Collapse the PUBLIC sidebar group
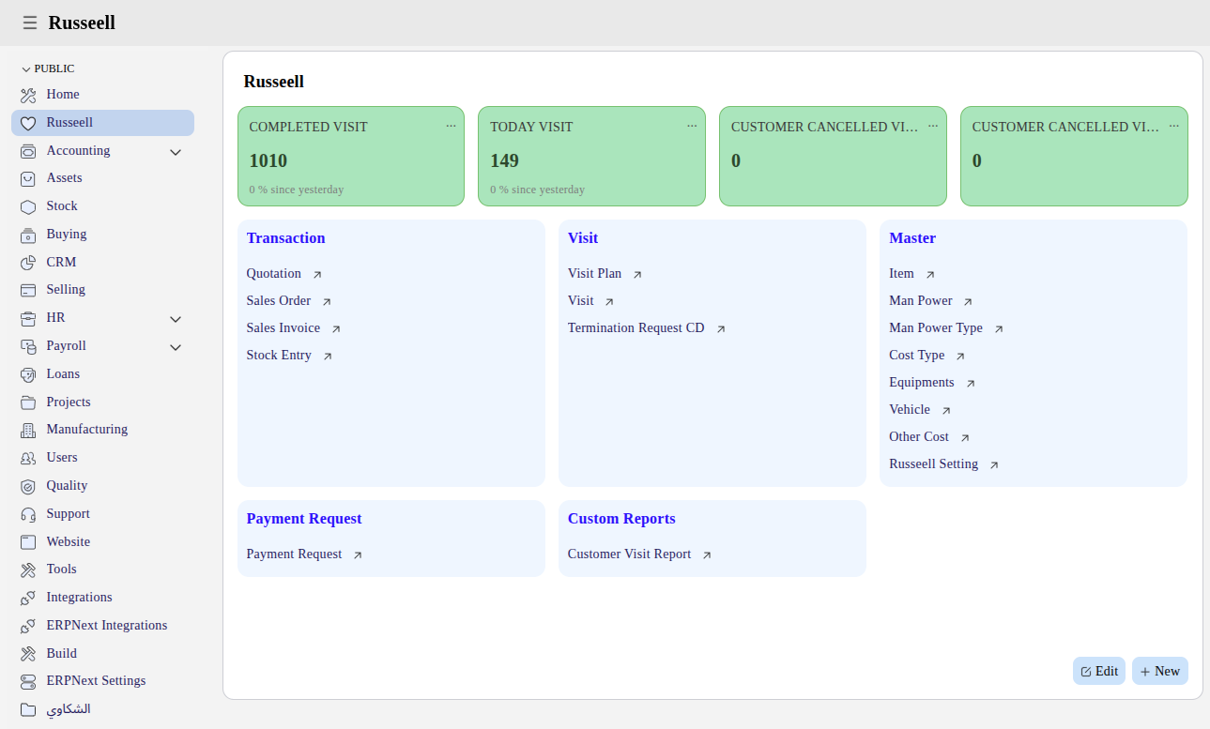1210x729 pixels. point(26,69)
